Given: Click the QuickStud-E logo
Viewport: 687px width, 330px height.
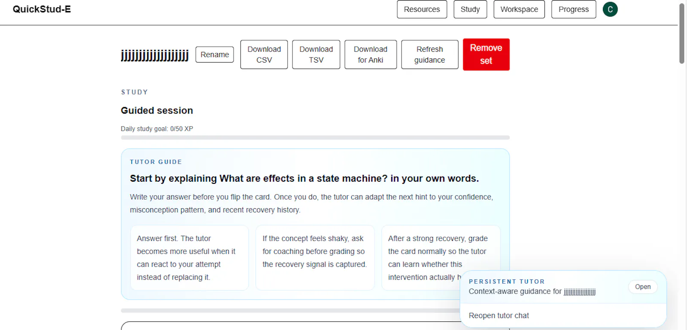Looking at the screenshot, I should pyautogui.click(x=42, y=9).
